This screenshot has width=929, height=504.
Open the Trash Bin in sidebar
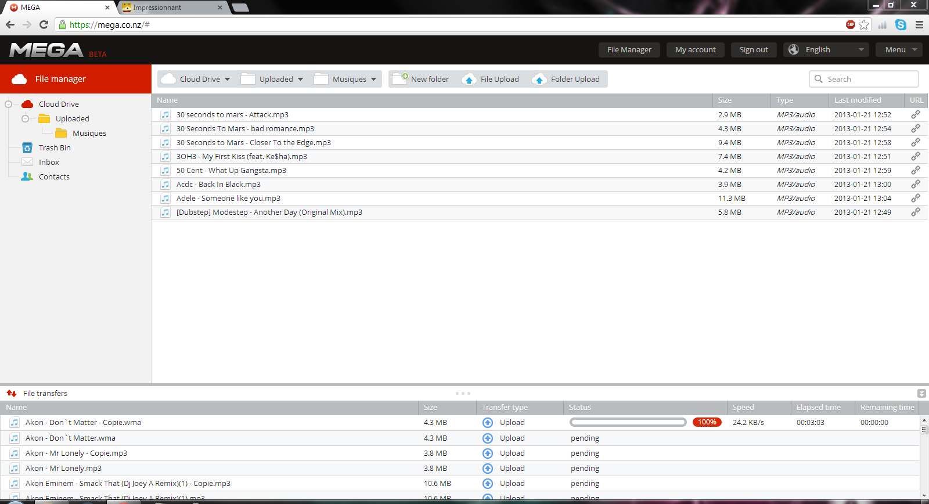pyautogui.click(x=54, y=147)
